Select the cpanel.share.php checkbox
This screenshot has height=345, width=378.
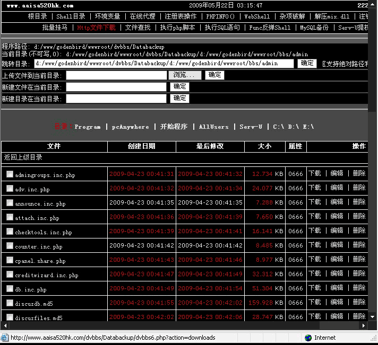point(10,260)
